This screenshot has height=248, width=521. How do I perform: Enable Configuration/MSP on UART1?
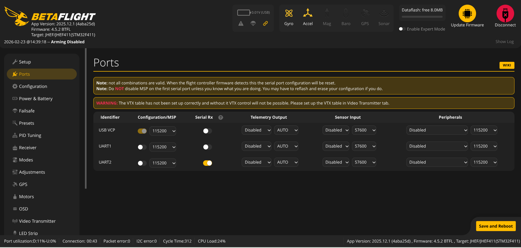[142, 147]
